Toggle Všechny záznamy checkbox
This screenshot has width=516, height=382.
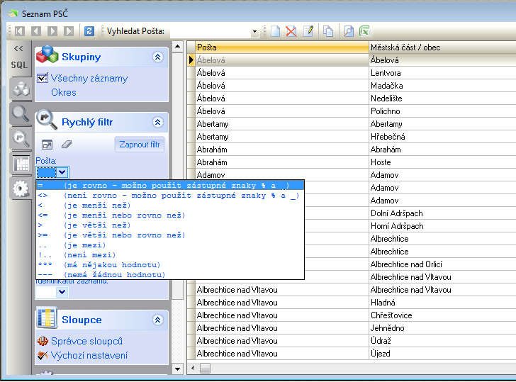point(43,78)
